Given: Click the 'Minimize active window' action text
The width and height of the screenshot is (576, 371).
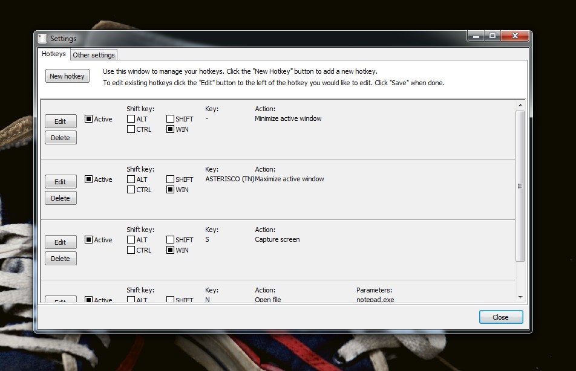Looking at the screenshot, I should [288, 118].
